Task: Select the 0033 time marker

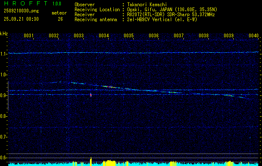Action: click(79, 36)
